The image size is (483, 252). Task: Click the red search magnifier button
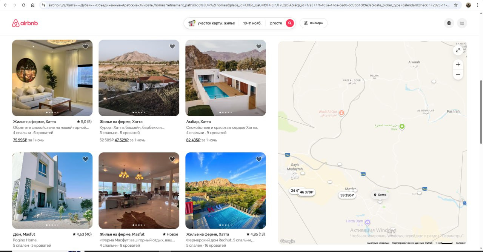tap(289, 23)
